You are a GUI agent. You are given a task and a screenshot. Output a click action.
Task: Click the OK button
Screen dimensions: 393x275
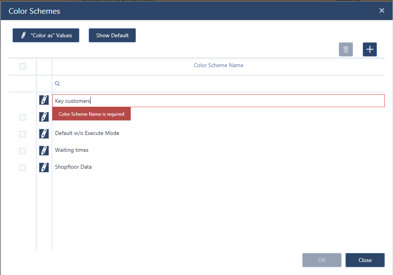tap(322, 260)
